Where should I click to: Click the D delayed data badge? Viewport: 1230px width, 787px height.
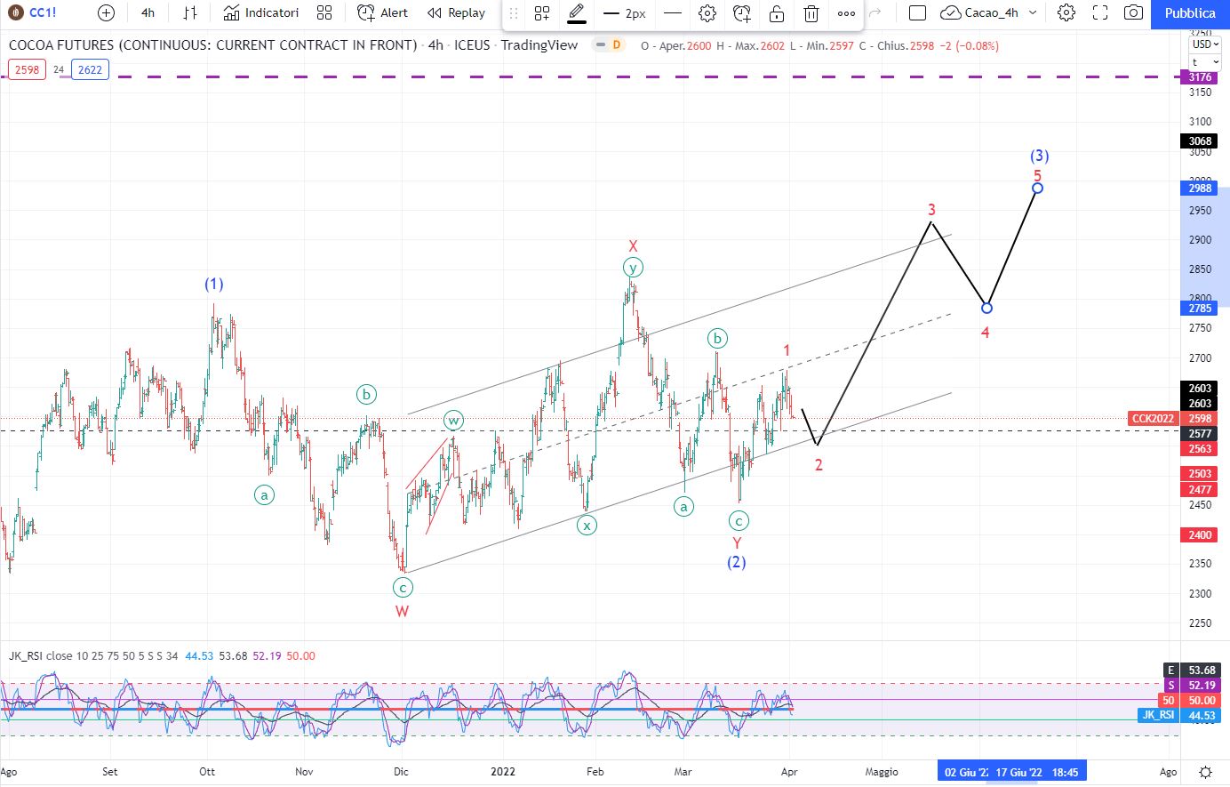pos(617,45)
